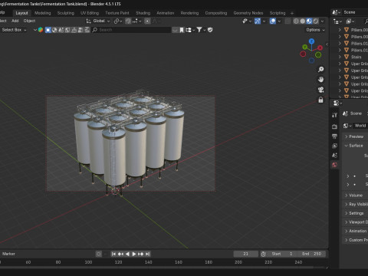Open the Global transform orientation dropdown
The image size is (368, 276).
coord(98,21)
